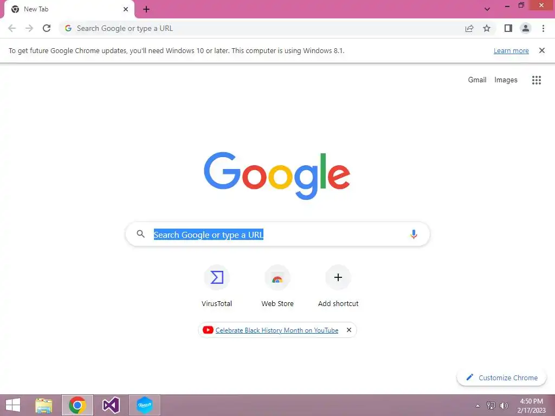Open the blue hexagon taskbar app
The image size is (555, 416).
145,405
